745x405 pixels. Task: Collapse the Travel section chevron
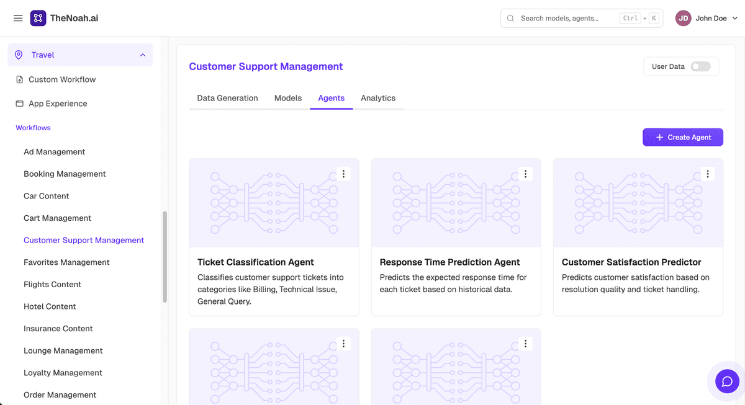[x=143, y=55]
